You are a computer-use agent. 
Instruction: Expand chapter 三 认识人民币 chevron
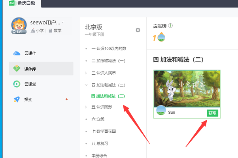coord(86,73)
